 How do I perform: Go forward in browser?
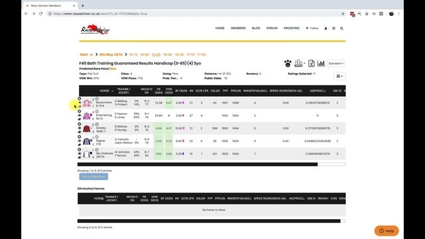34,13
